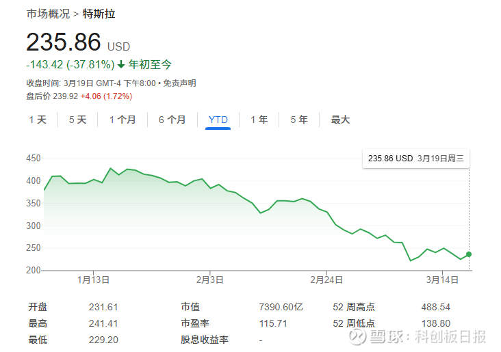Select the YTD tab
The width and height of the screenshot is (501, 352).
pyautogui.click(x=218, y=120)
